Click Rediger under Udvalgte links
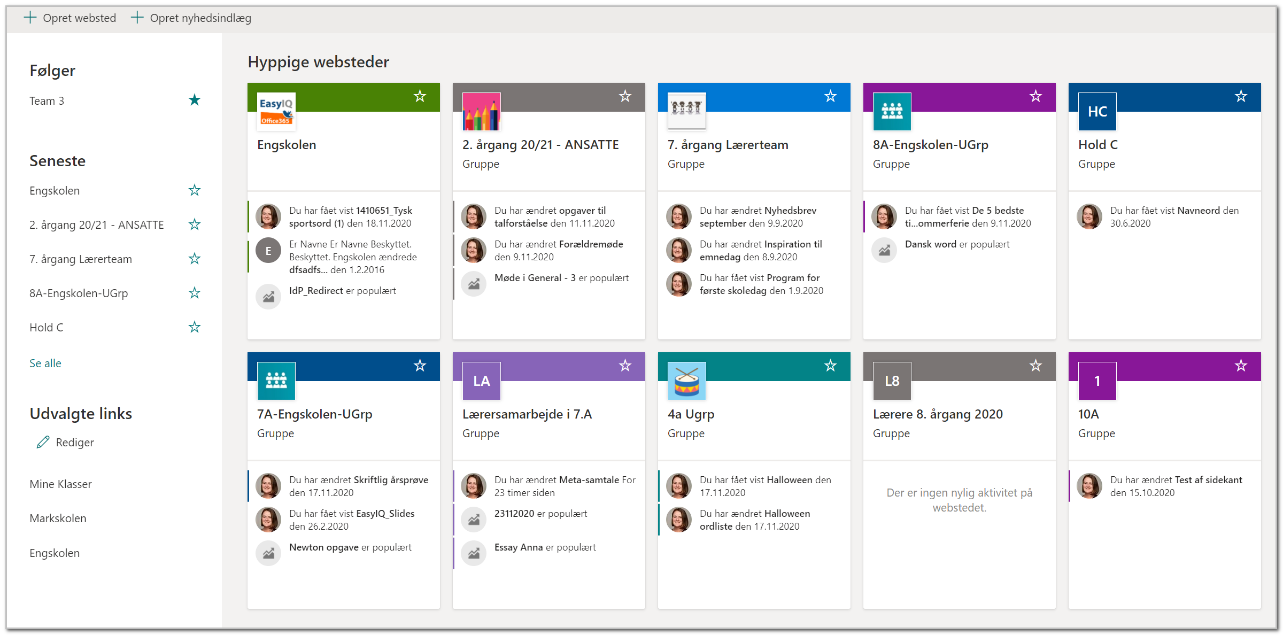1283x635 pixels. (65, 443)
